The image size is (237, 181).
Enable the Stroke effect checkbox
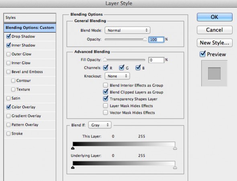click(8, 134)
